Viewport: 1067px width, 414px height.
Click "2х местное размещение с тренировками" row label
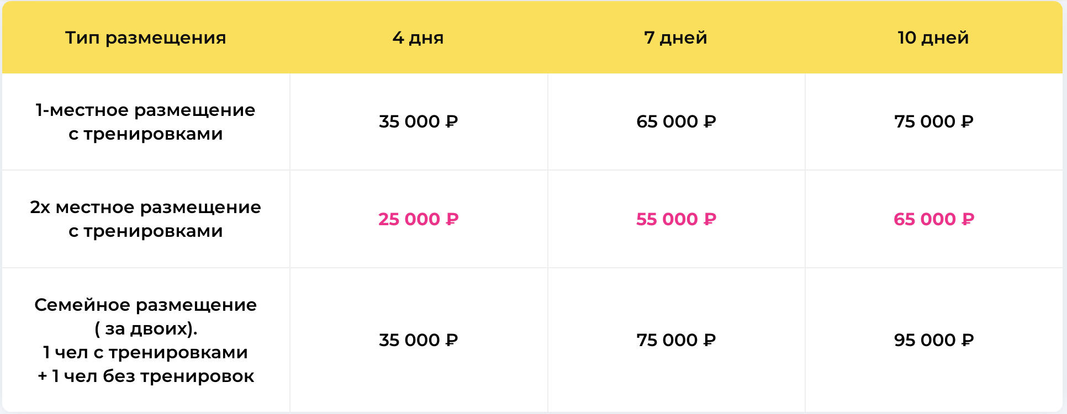tap(146, 219)
